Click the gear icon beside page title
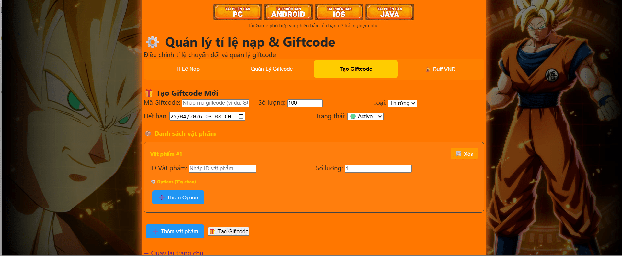Screen dimensions: 622x256 [153, 42]
